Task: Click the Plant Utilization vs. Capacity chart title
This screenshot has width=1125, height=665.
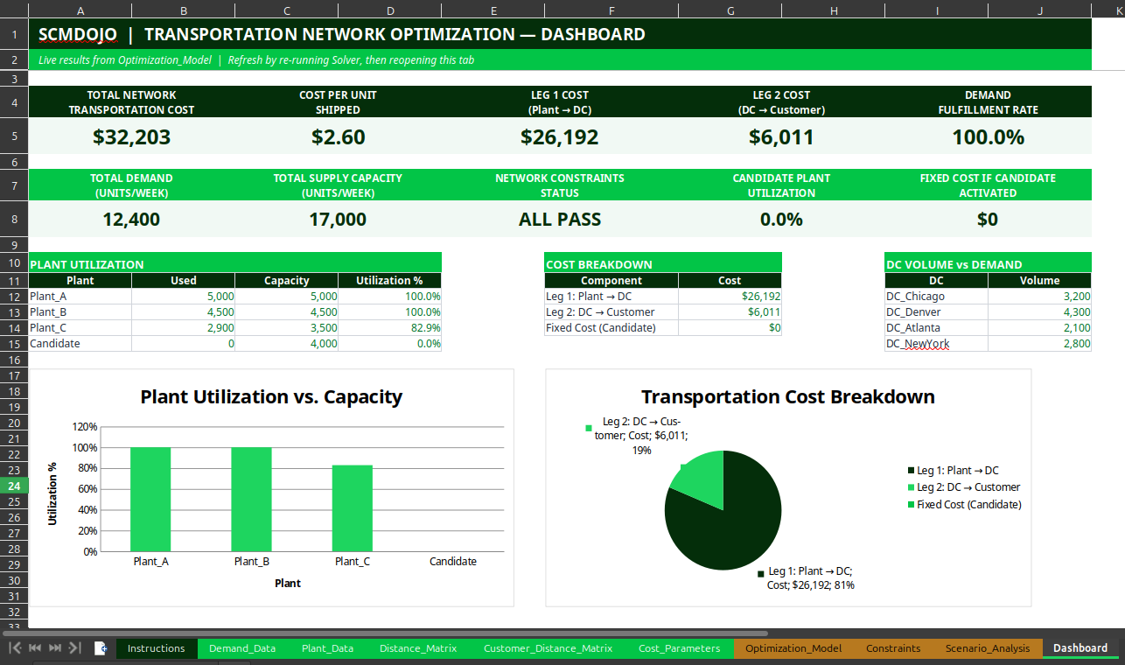Action: click(271, 396)
